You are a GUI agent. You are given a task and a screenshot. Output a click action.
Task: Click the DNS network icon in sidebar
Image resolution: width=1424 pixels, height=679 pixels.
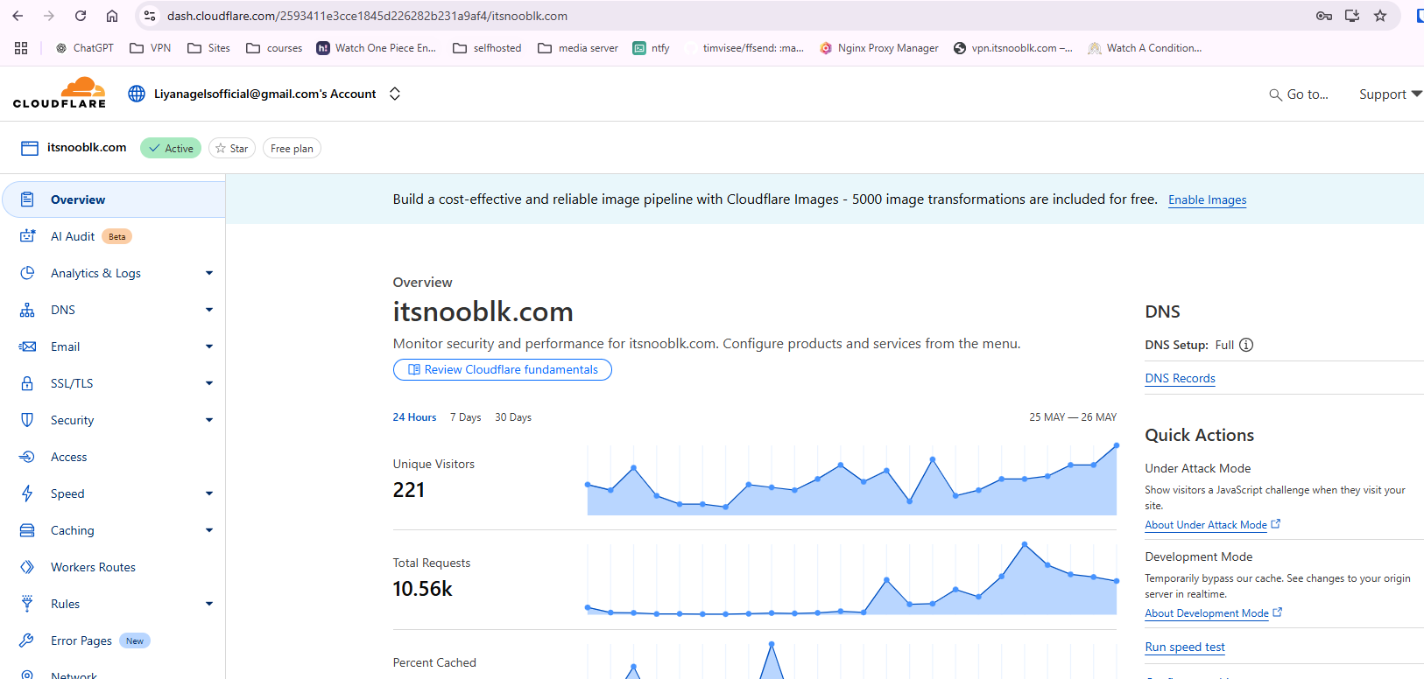coord(27,310)
